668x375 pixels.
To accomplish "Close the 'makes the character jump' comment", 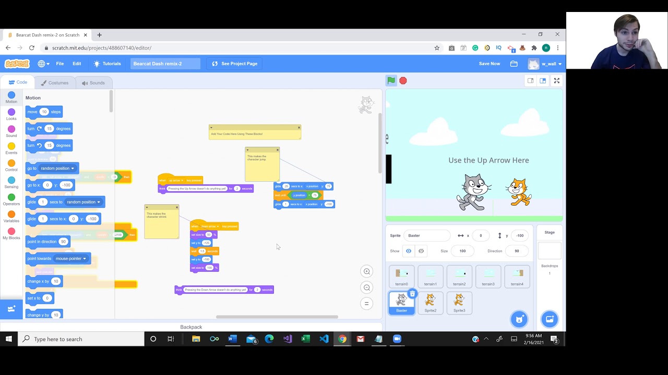I will [277, 150].
